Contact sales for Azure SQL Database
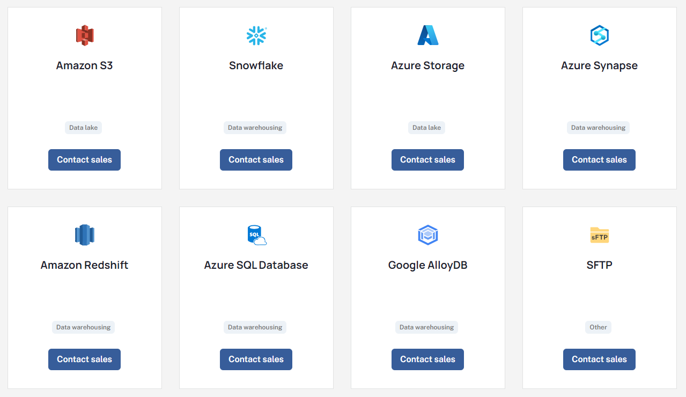 coord(256,359)
